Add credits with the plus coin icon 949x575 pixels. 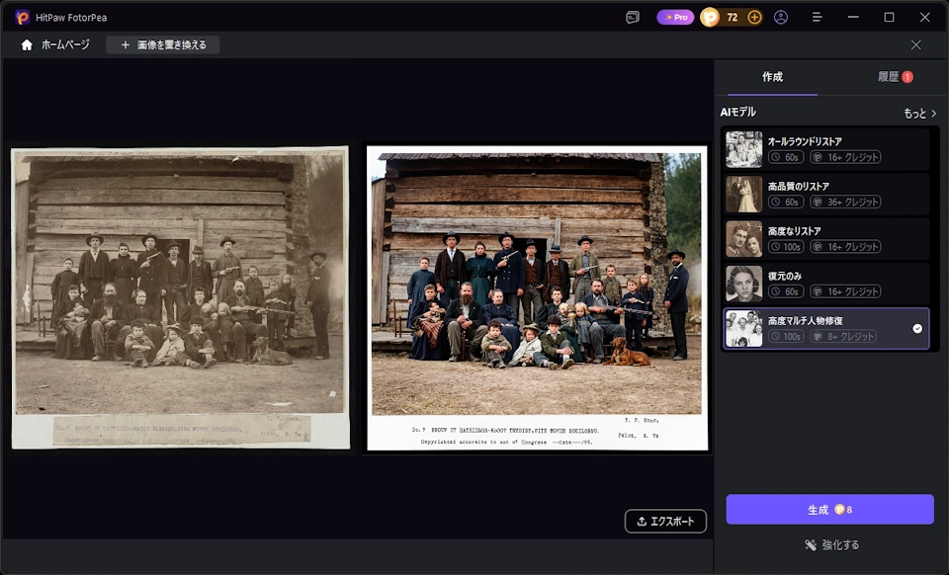754,17
